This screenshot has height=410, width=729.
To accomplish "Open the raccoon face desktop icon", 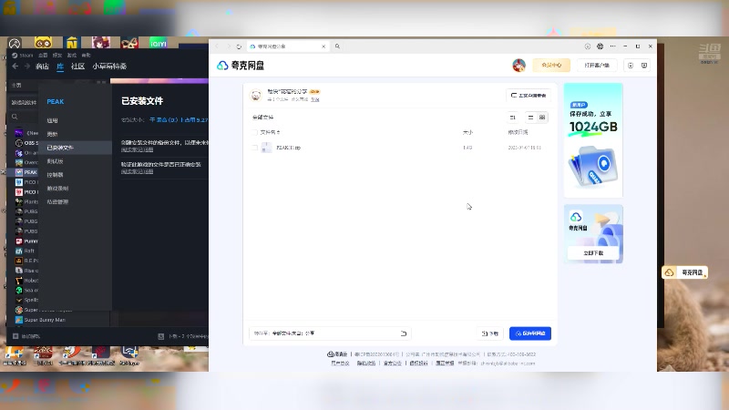I will tap(43, 43).
